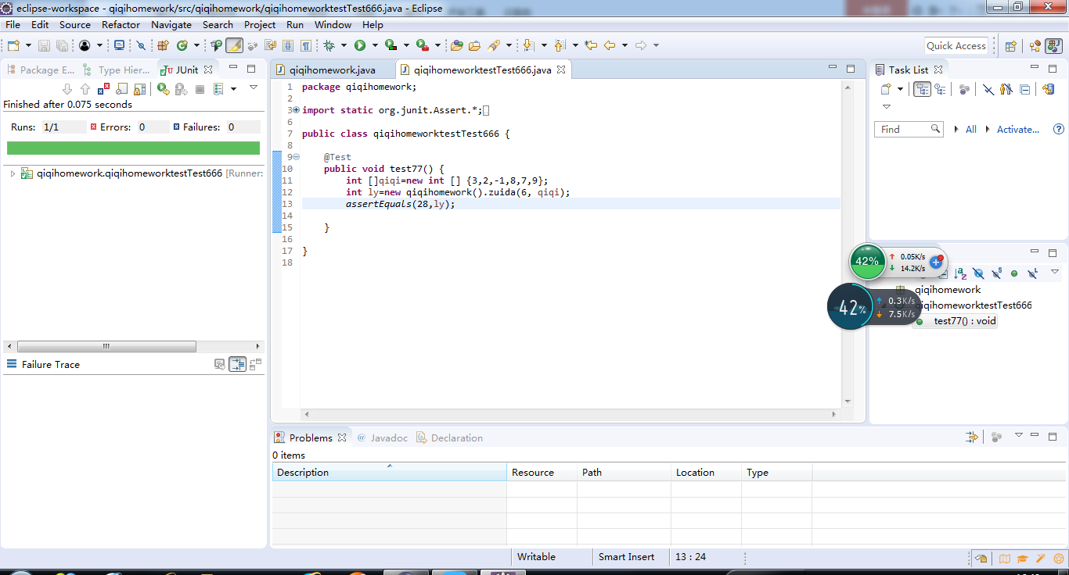This screenshot has height=575, width=1069.
Task: Toggle Mark Occurrences highlighter icon
Action: (x=233, y=45)
